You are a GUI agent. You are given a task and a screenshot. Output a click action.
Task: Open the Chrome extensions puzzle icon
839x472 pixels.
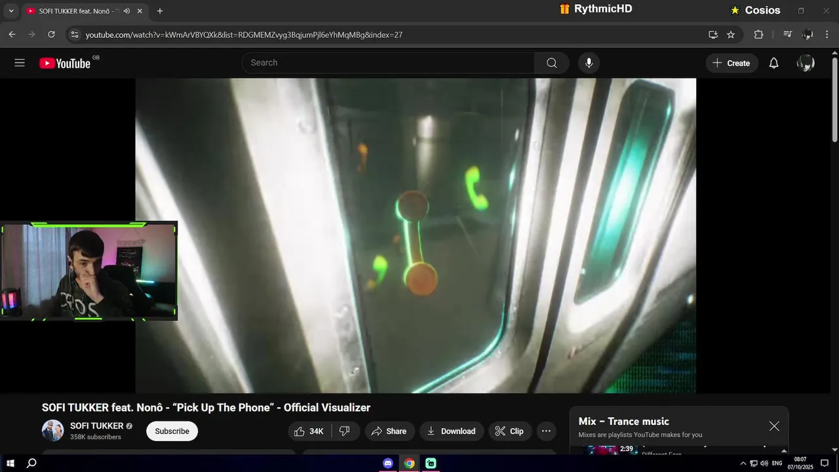[x=758, y=35]
